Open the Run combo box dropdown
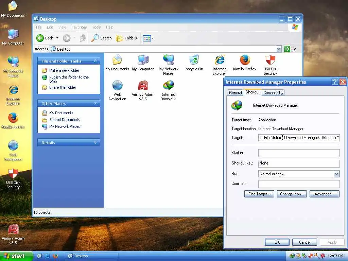The width and height of the screenshot is (348, 261). pyautogui.click(x=336, y=174)
